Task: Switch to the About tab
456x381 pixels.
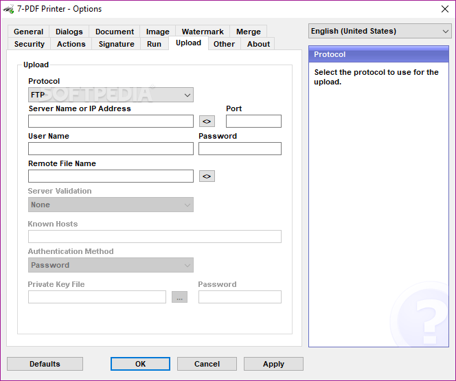Action: 258,44
